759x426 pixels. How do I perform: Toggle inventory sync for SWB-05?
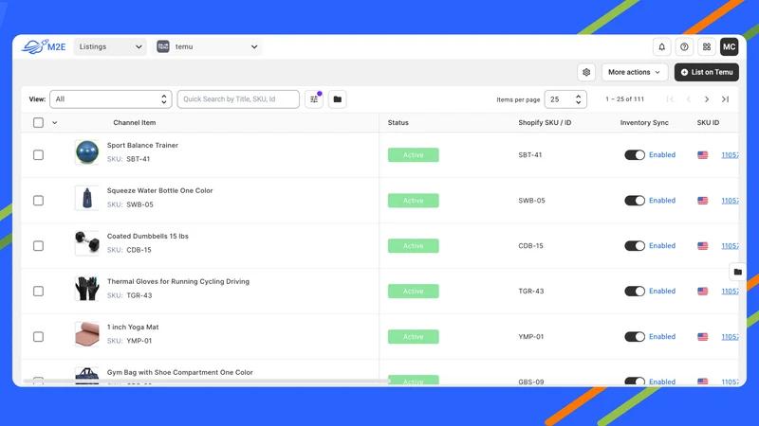tap(635, 201)
